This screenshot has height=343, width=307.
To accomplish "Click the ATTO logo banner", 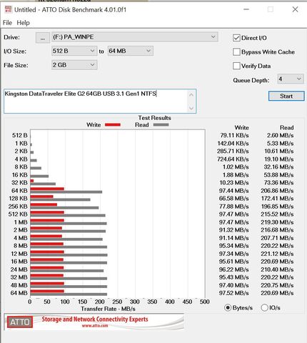I will point(94,322).
